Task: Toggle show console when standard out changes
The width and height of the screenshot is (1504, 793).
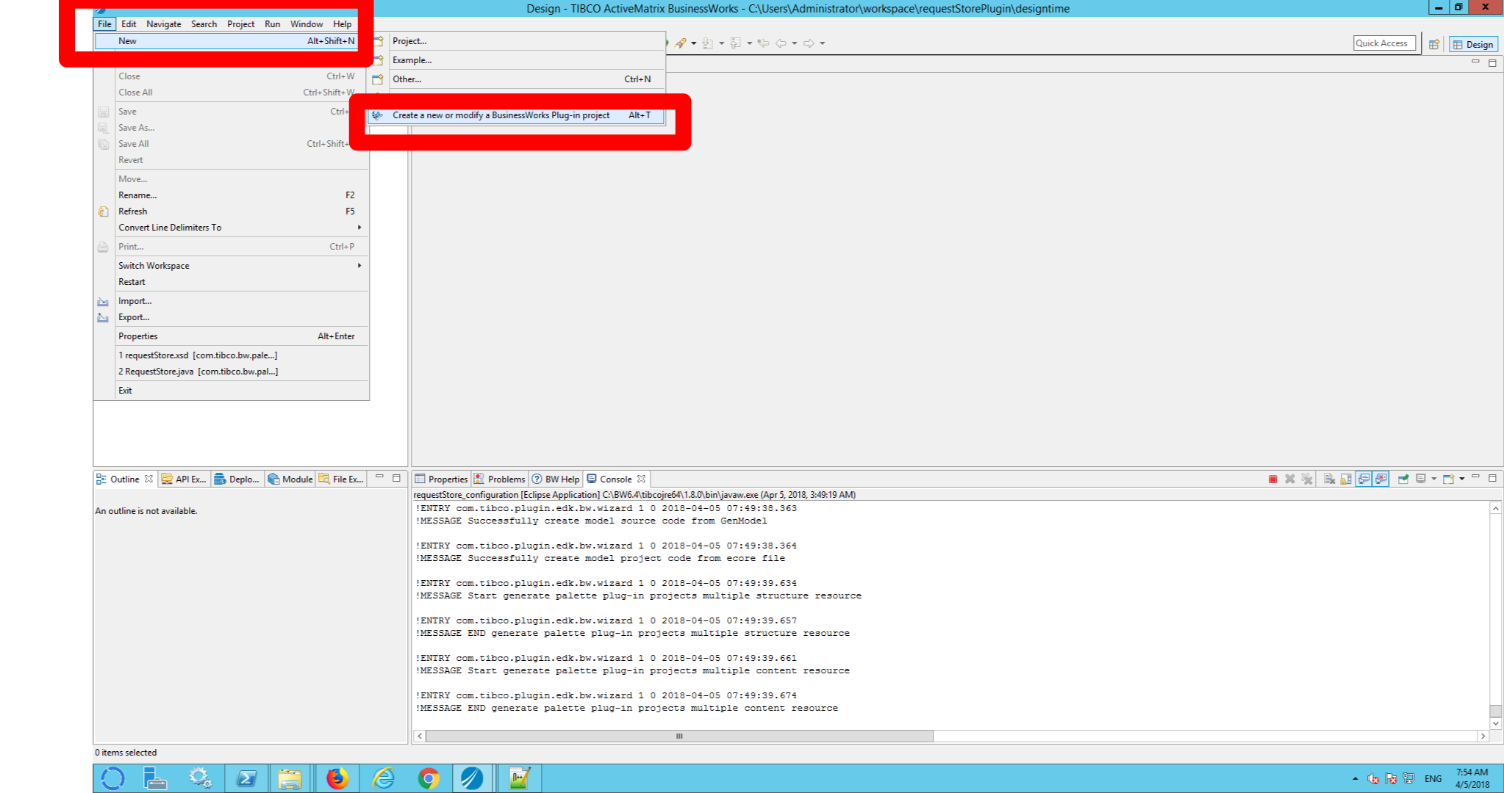Action: click(1364, 479)
